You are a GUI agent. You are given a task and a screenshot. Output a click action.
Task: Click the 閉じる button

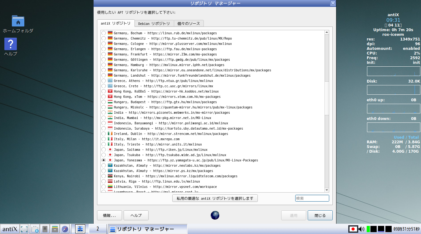coord(320,215)
